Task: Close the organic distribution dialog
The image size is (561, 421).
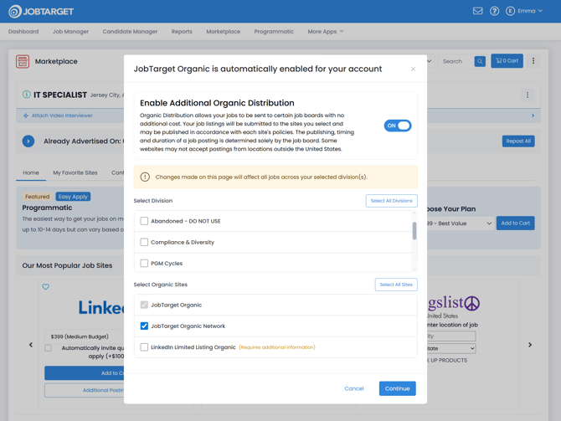Action: 413,69
